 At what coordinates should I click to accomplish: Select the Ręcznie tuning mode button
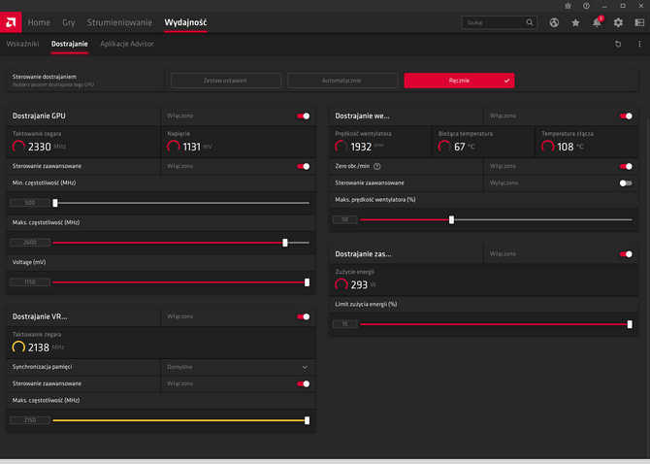point(459,81)
